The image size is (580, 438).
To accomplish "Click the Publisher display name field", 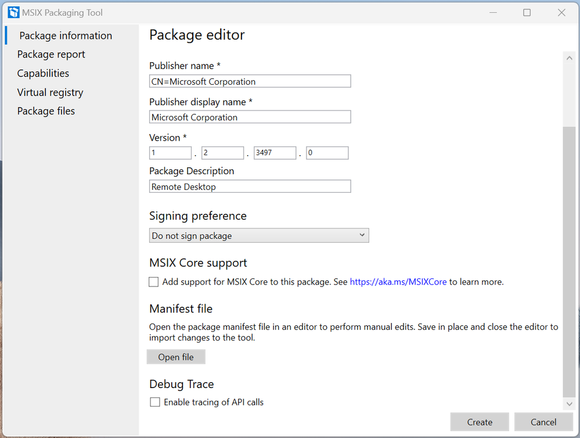I will pyautogui.click(x=250, y=117).
